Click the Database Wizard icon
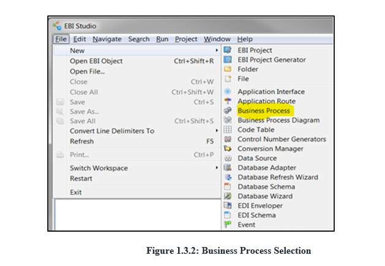This screenshot has width=385, height=266. tap(228, 196)
